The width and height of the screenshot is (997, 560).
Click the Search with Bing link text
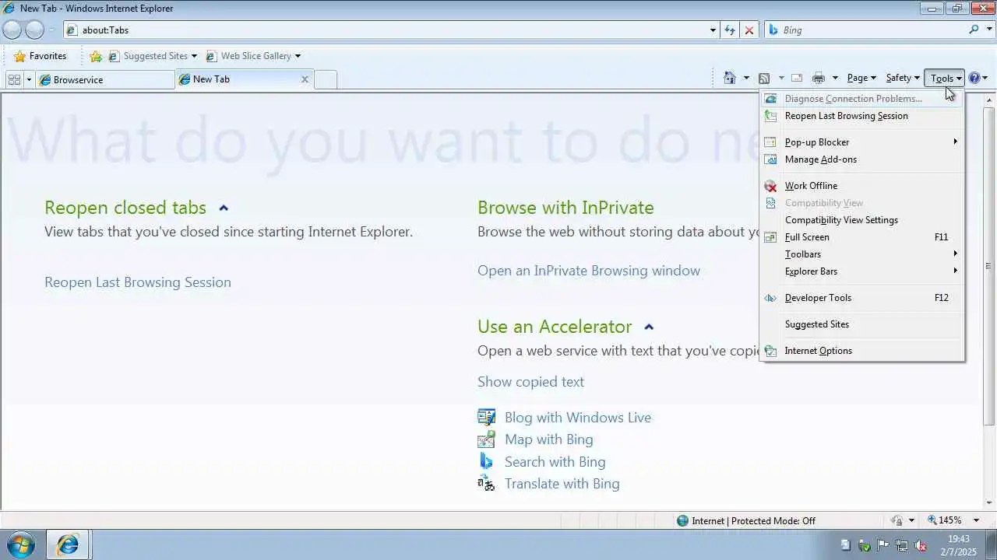point(555,462)
